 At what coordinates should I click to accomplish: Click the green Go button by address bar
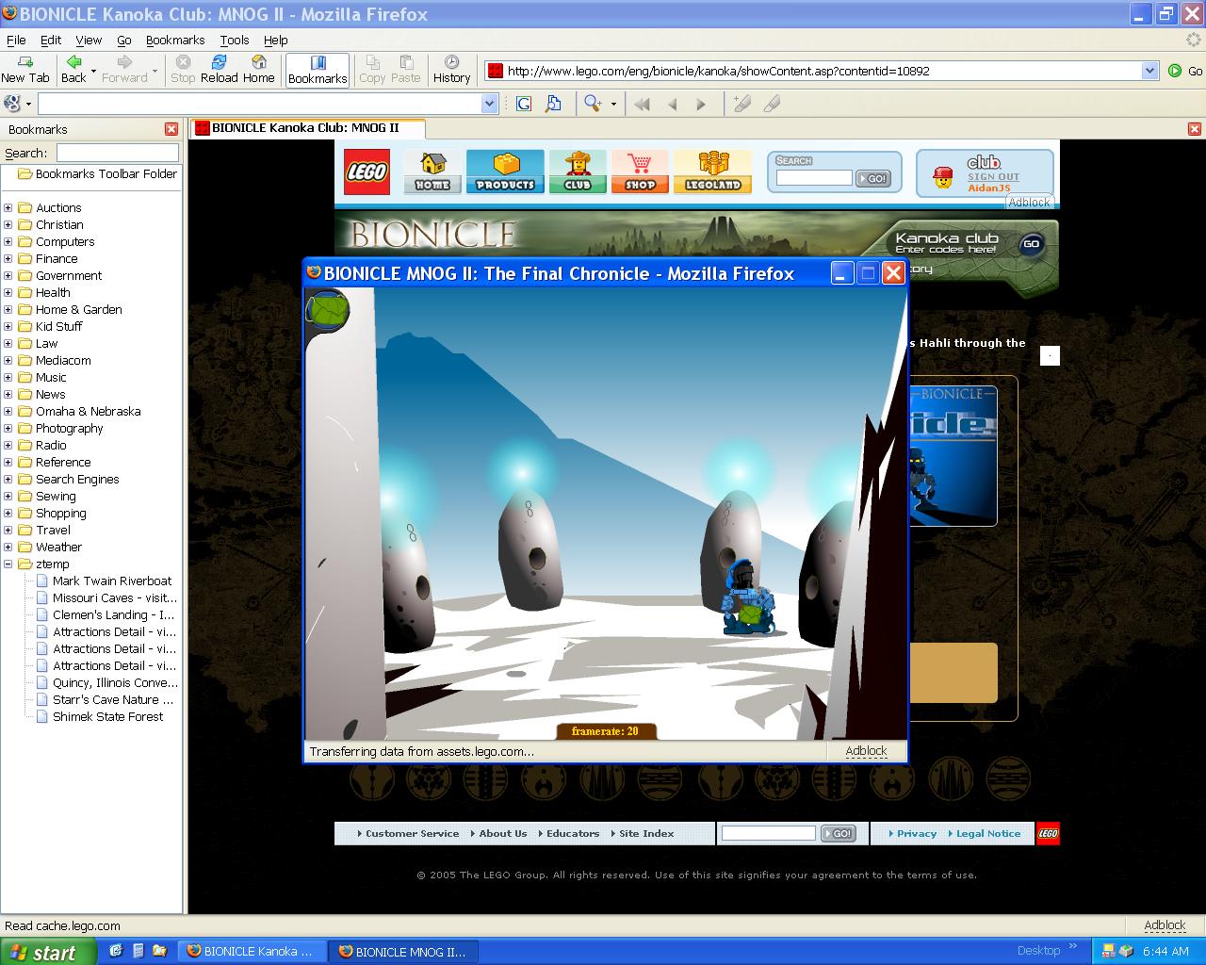tap(1185, 71)
